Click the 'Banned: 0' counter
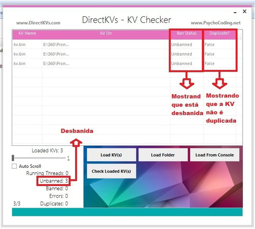Screen dimensions: 255x229 [x=57, y=188]
